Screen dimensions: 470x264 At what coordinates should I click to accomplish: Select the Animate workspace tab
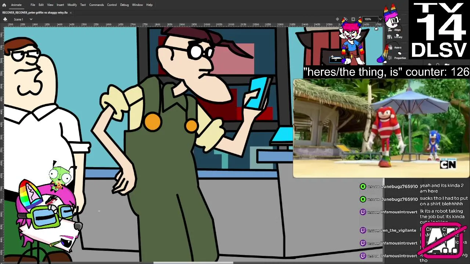(x=16, y=5)
